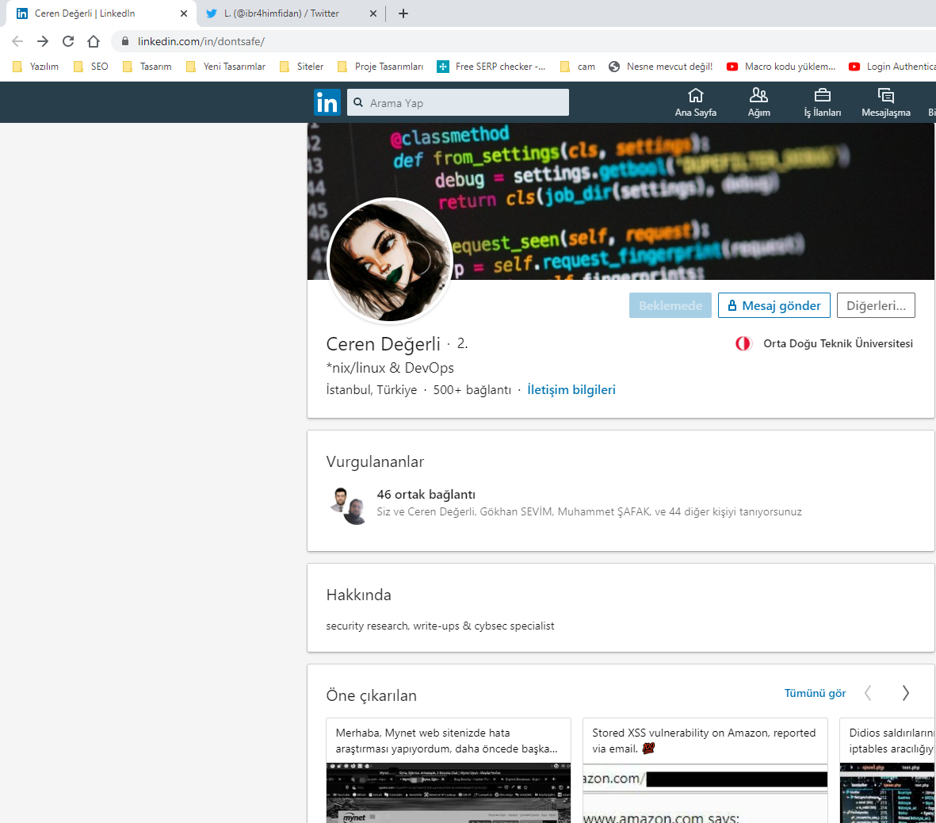
Task: Close the Twitter tab
Action: (373, 13)
